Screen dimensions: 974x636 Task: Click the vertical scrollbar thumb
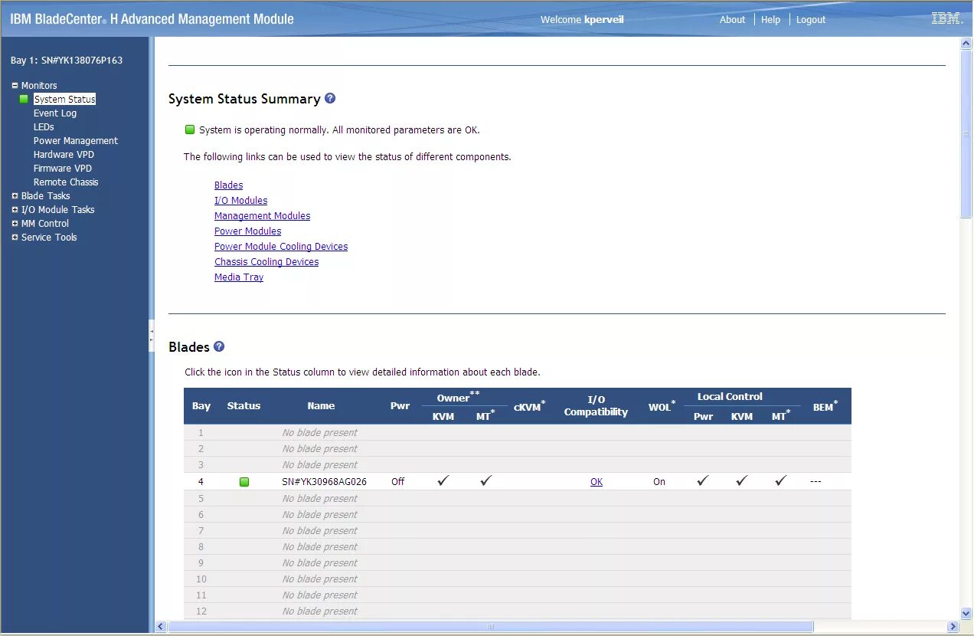[x=966, y=135]
